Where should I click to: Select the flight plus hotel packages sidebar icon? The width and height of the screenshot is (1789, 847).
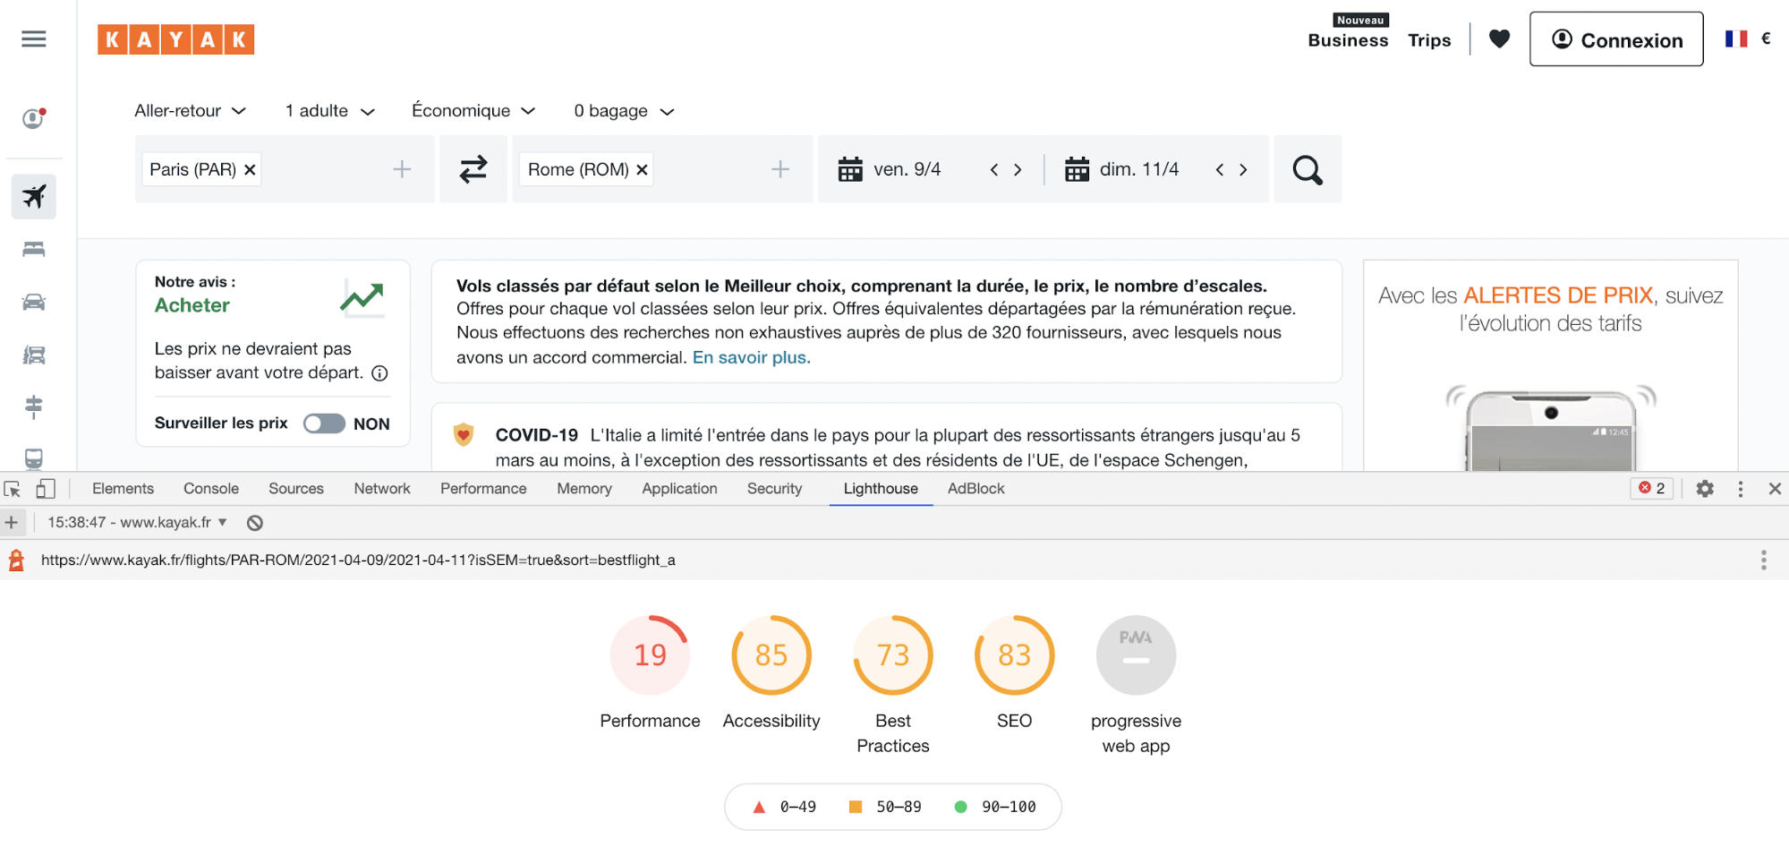coord(33,355)
